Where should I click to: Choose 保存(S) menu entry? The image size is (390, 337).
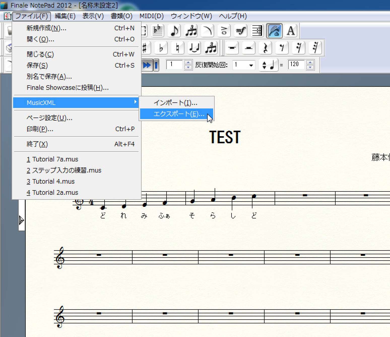point(76,65)
